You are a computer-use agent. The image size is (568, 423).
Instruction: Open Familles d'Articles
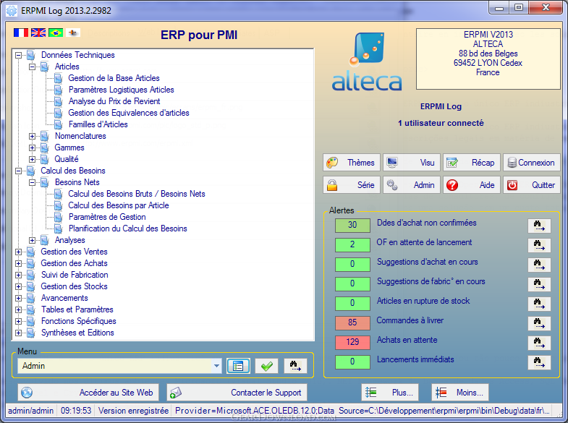[x=98, y=124]
